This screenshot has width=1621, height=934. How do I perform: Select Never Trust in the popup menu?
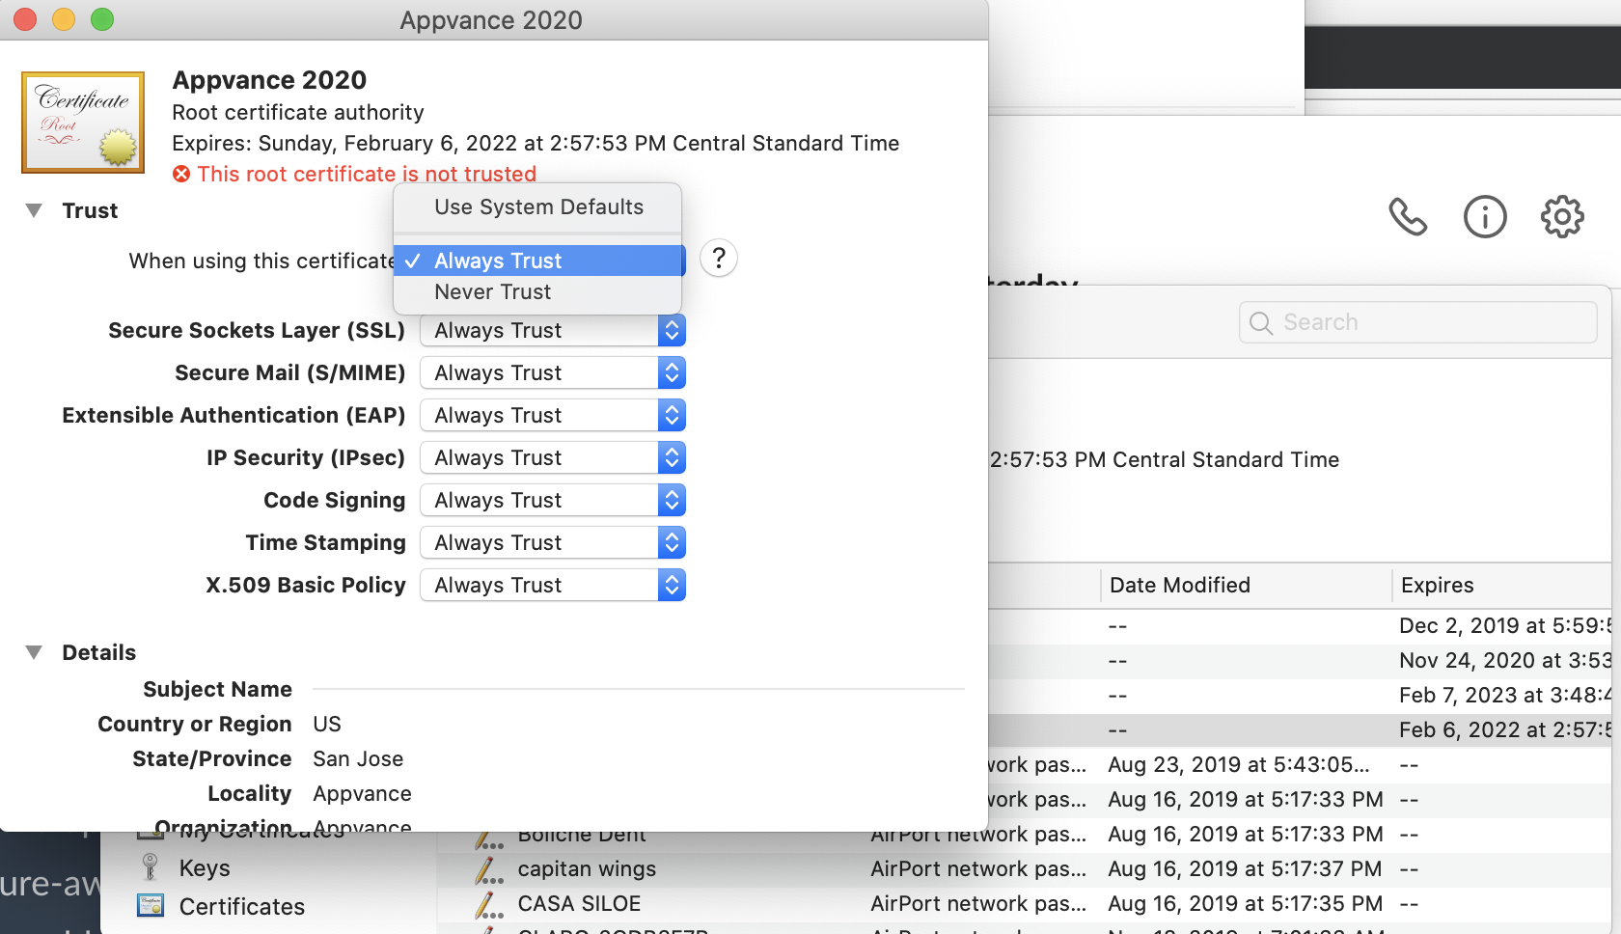537,291
